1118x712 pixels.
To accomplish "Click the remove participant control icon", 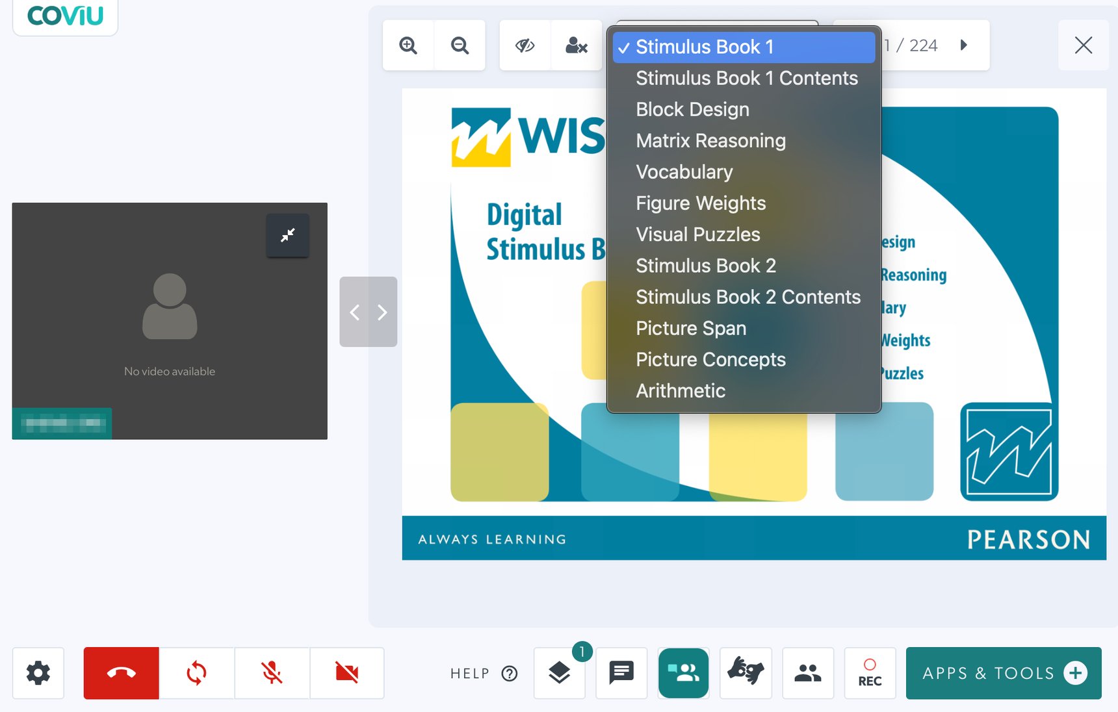I will click(x=577, y=45).
